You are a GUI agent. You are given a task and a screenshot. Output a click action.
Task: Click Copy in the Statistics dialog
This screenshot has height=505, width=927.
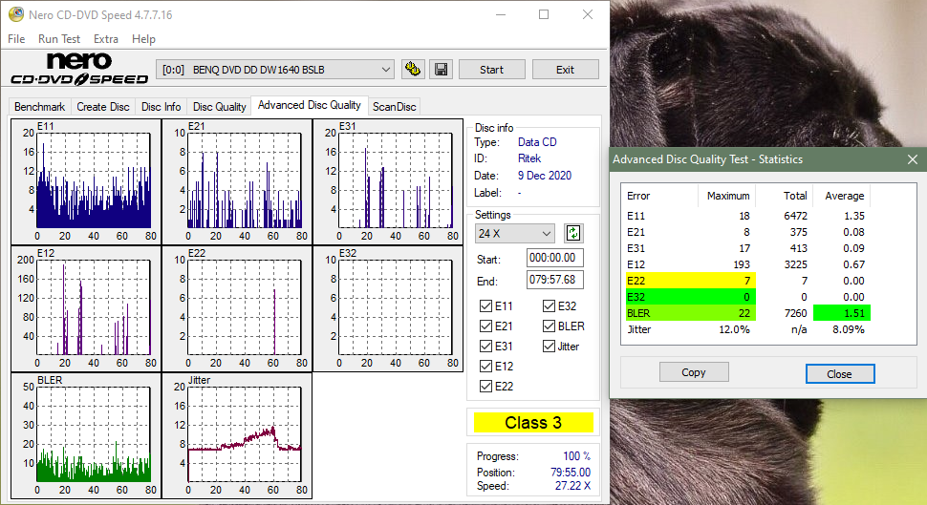pyautogui.click(x=694, y=372)
